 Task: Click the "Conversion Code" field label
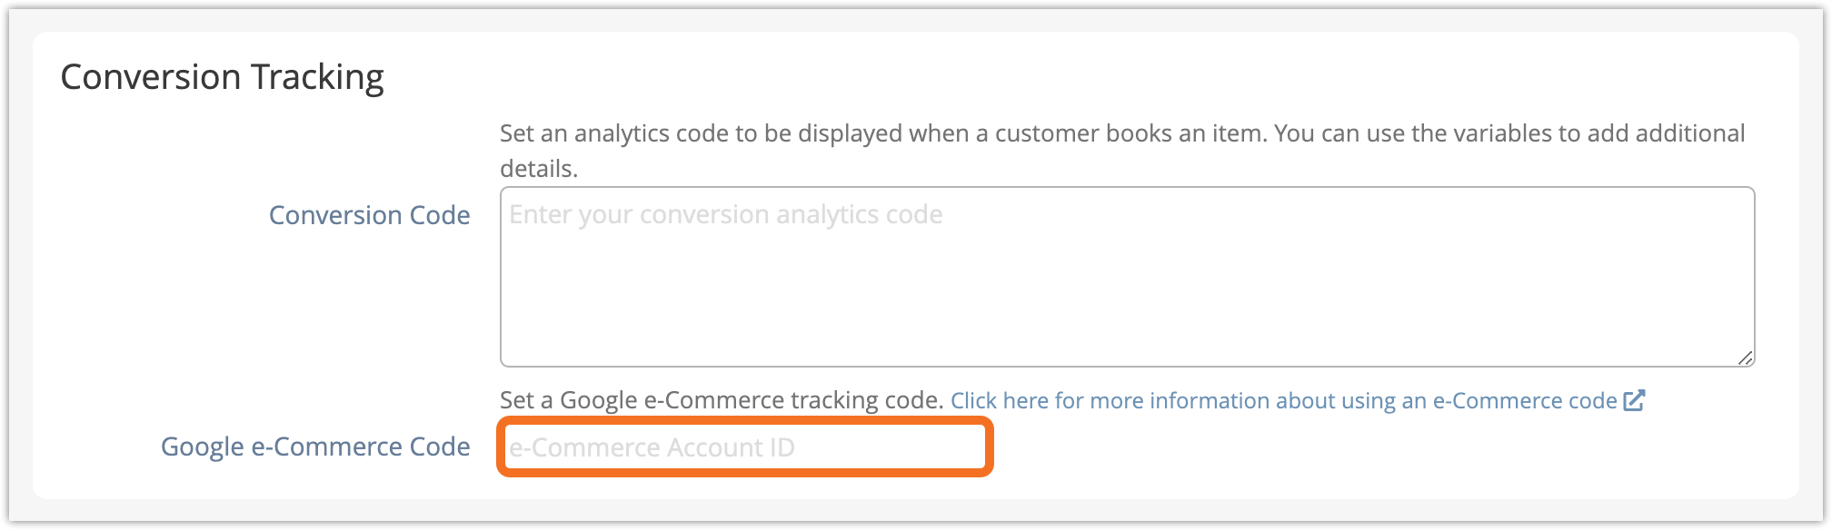369,215
